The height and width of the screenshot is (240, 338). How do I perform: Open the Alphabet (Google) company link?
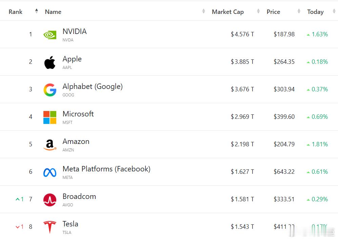point(93,87)
